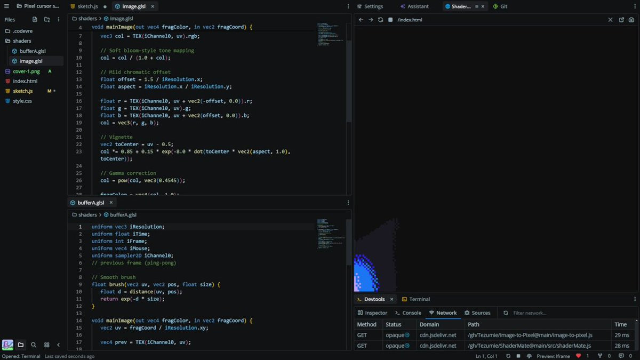Image resolution: width=640 pixels, height=360 pixels.
Task: Open the Files panel three-dot options menu
Action: pyautogui.click(x=59, y=20)
